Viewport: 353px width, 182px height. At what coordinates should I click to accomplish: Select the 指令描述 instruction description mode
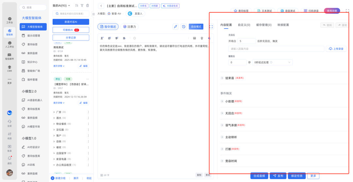pos(108,27)
